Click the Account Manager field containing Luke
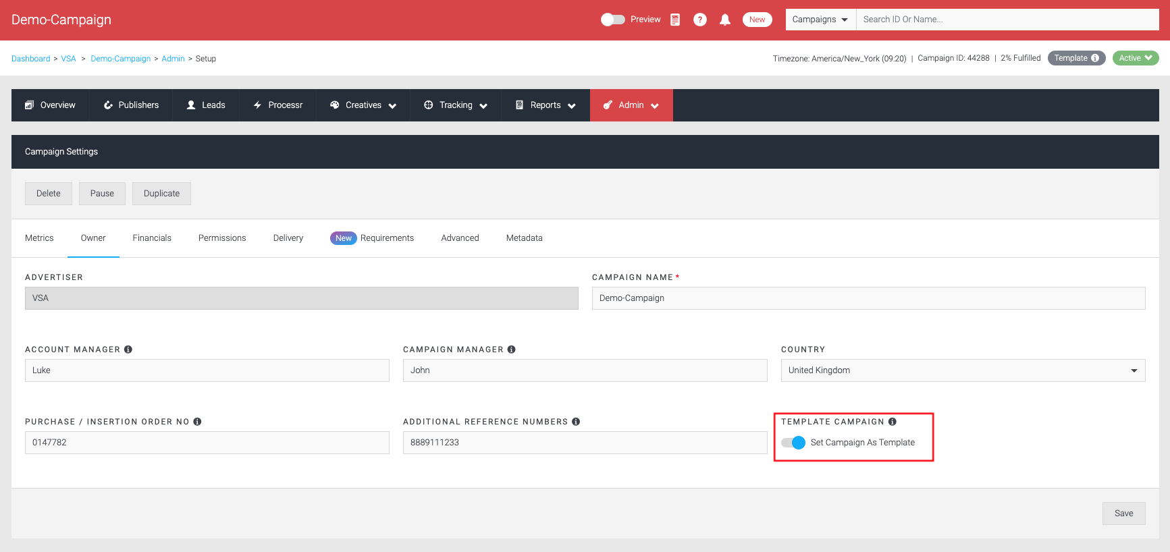This screenshot has height=552, width=1170. [207, 370]
